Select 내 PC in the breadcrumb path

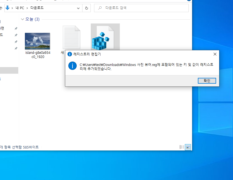coord(20,8)
